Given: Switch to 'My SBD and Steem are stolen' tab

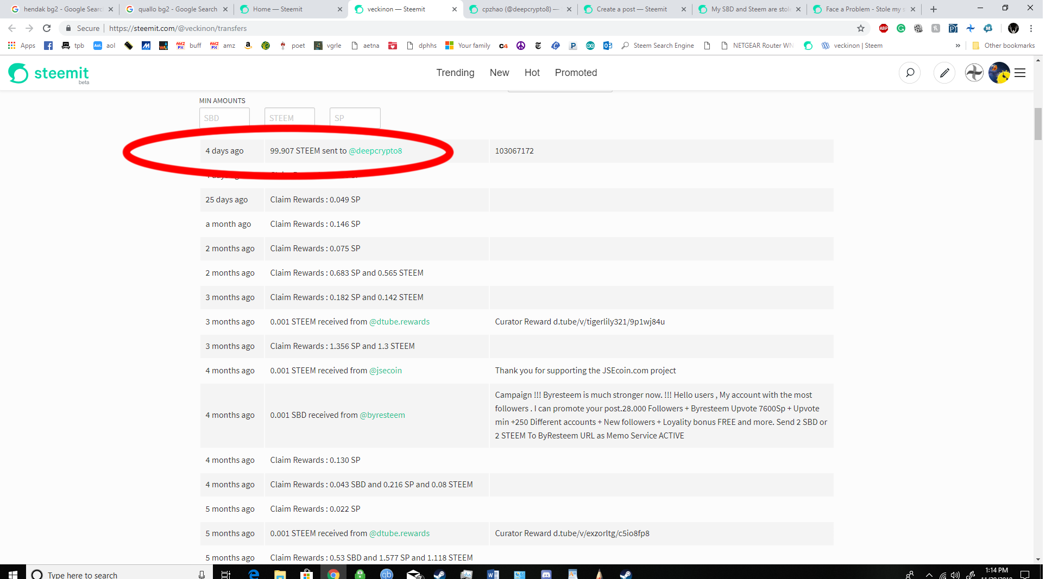Looking at the screenshot, I should click(x=749, y=9).
